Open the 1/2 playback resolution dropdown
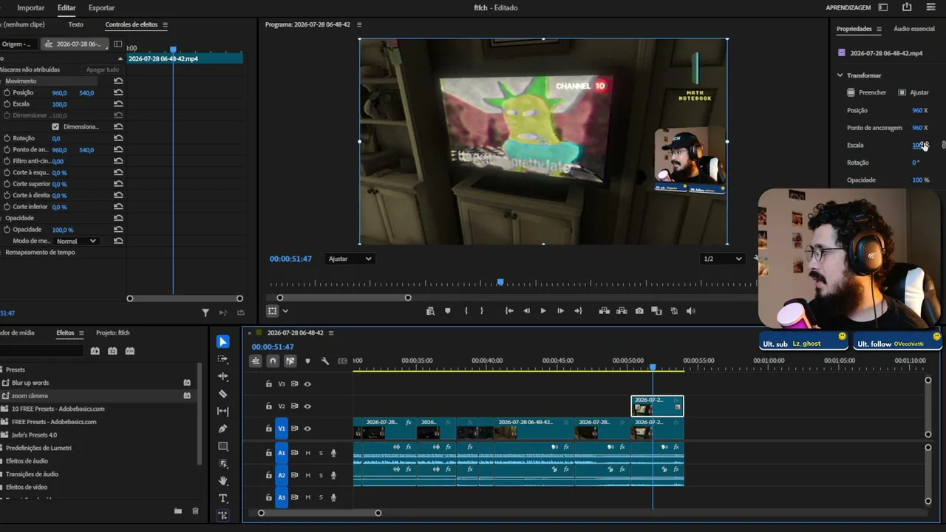The image size is (946, 532). tap(722, 259)
